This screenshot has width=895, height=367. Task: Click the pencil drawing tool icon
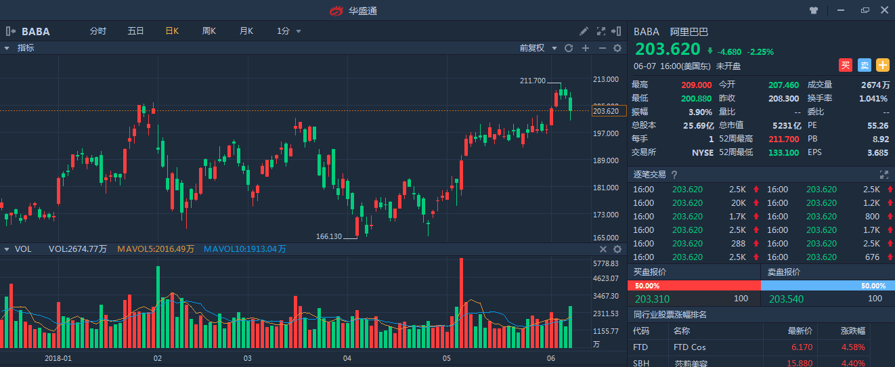(584, 31)
